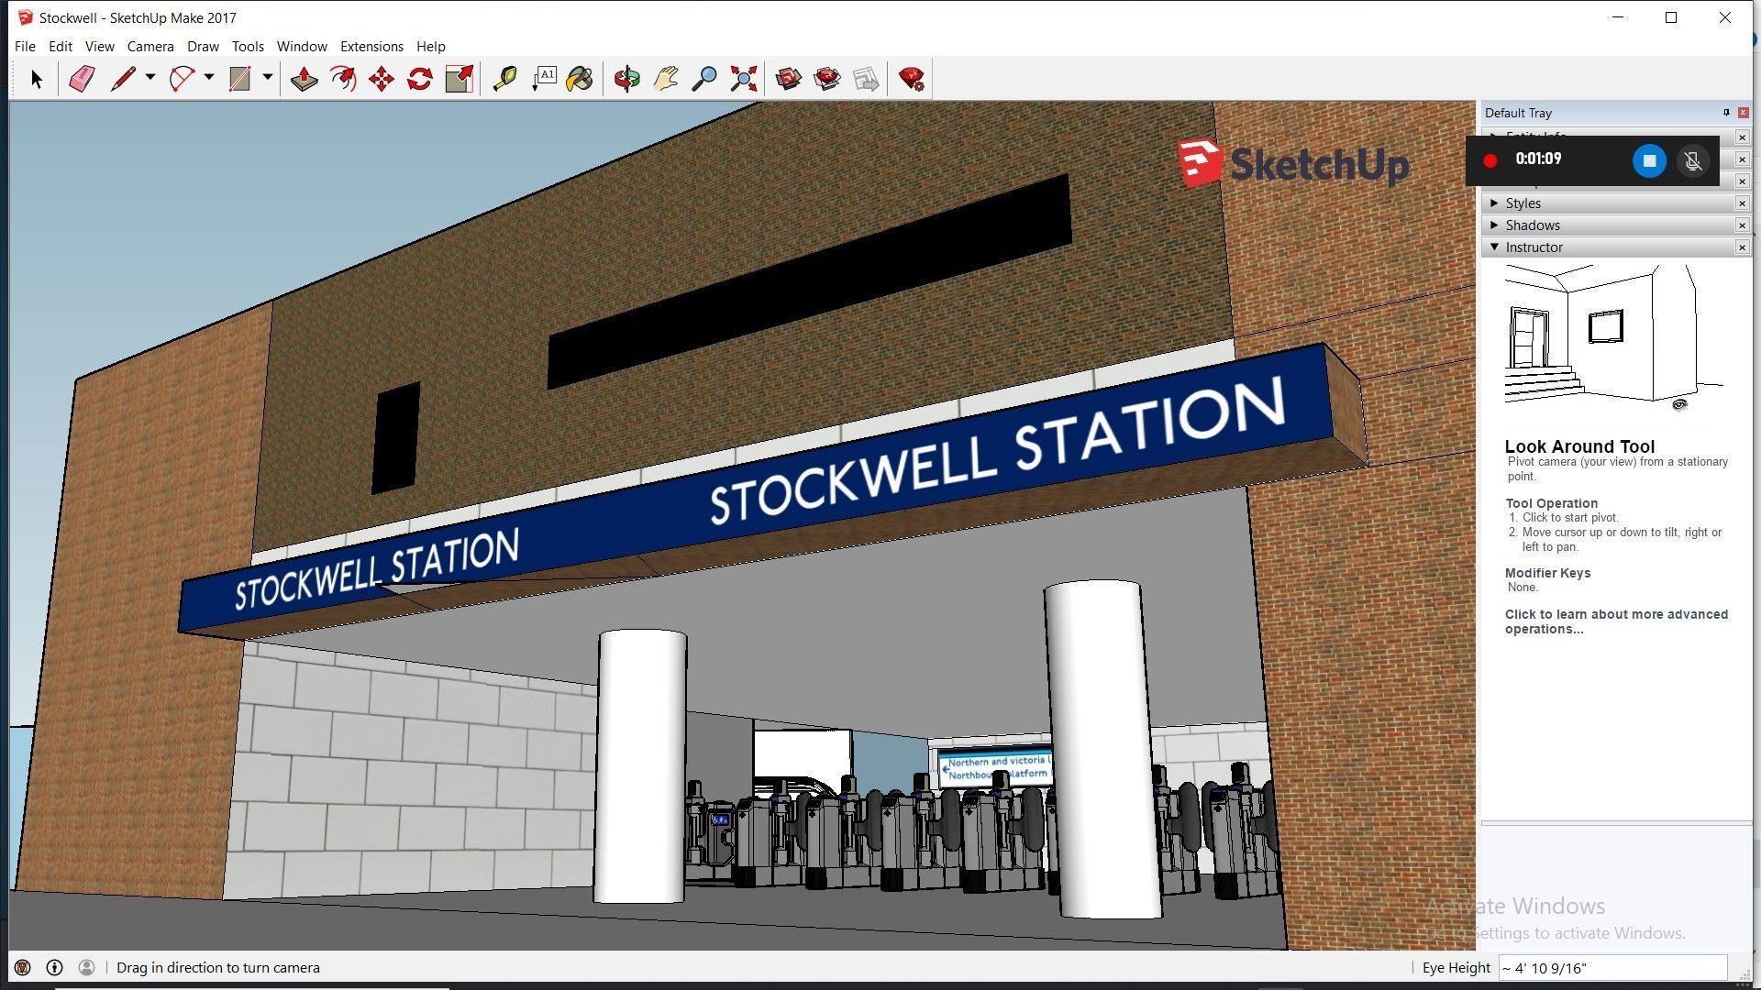Expand the Shadows panel

tap(1532, 225)
